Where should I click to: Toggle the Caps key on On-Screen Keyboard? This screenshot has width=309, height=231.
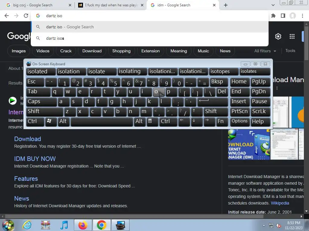(41, 102)
